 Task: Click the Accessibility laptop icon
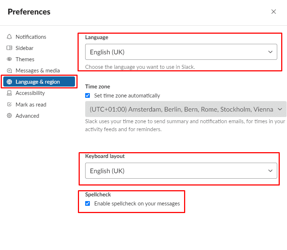[x=9, y=93]
